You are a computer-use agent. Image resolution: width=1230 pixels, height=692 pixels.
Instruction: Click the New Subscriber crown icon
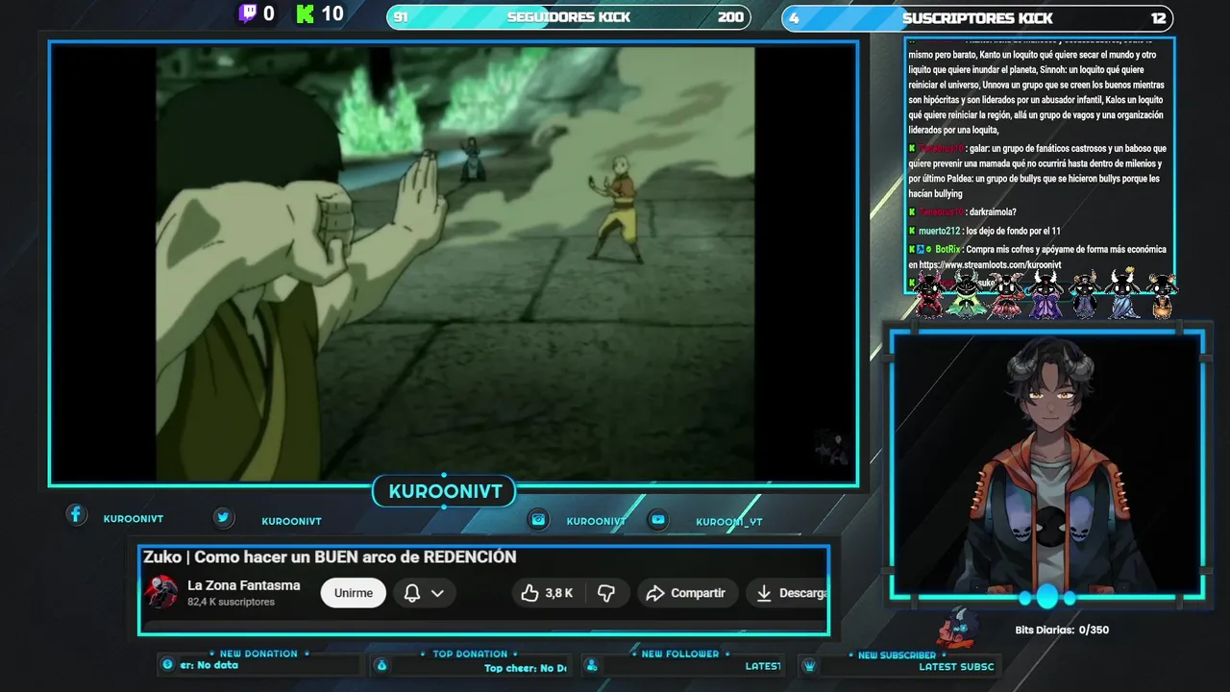tap(809, 665)
